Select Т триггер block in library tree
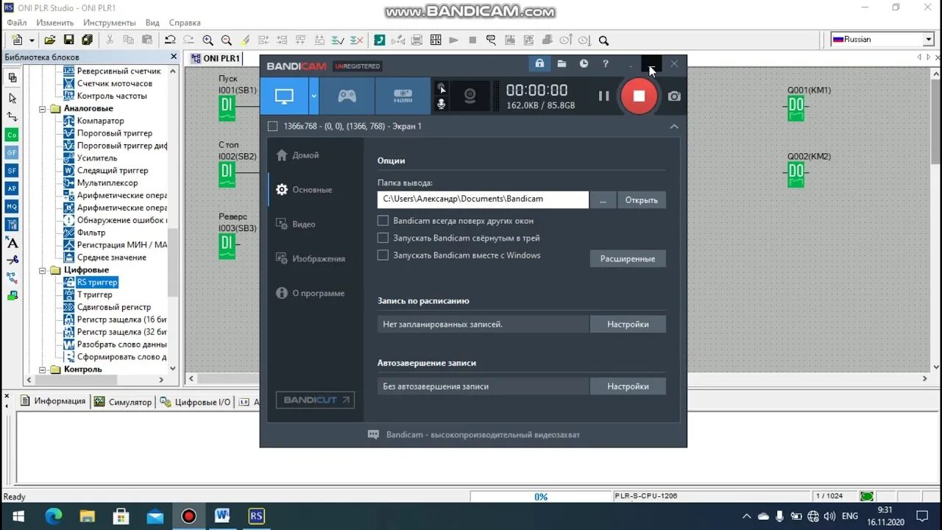Screen dimensions: 942x530 [x=94, y=294]
